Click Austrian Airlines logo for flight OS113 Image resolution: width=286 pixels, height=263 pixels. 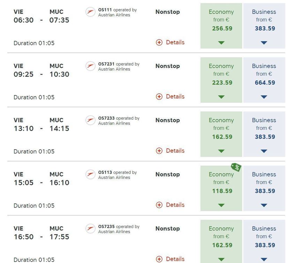90,174
